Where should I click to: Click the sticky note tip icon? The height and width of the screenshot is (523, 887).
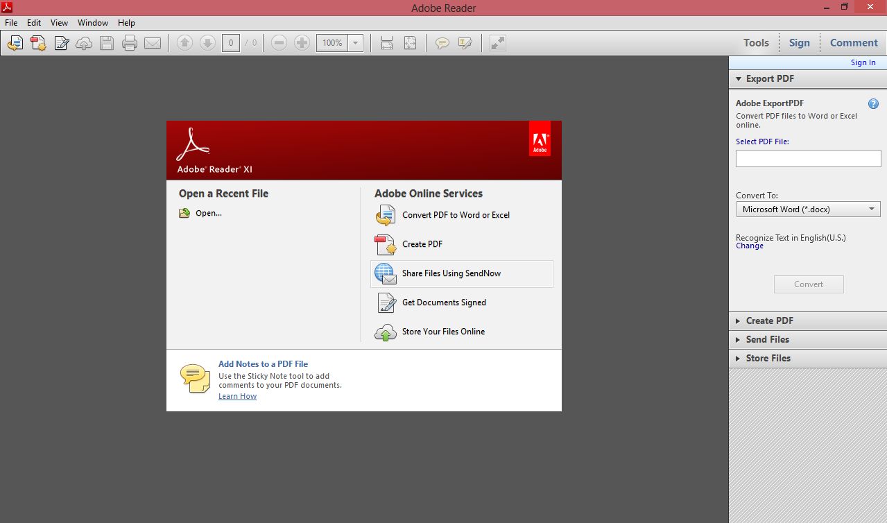[195, 378]
